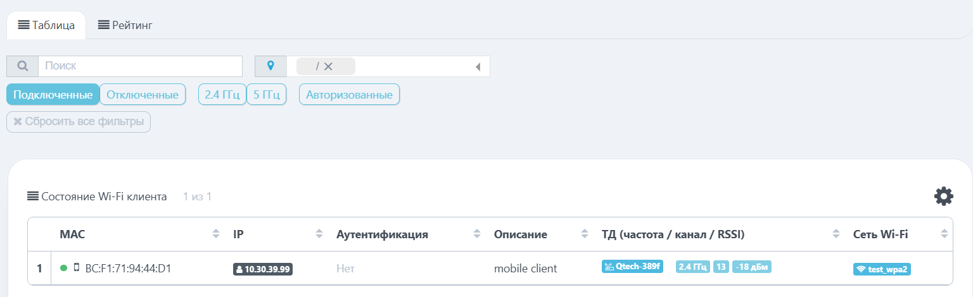The width and height of the screenshot is (973, 297).
Task: Switch to the Рейтинг tab
Action: 125,25
